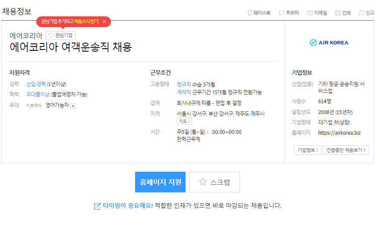Click the 스크랩 star button
This screenshot has height=232, width=375.
coord(214,182)
